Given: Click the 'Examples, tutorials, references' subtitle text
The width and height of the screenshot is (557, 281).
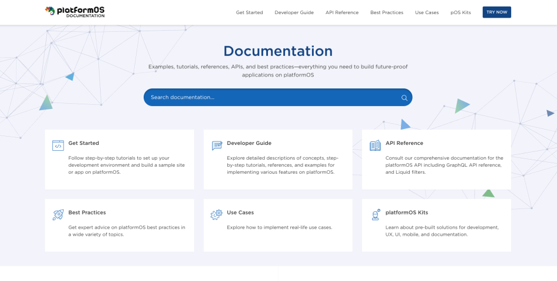Looking at the screenshot, I should (x=278, y=71).
